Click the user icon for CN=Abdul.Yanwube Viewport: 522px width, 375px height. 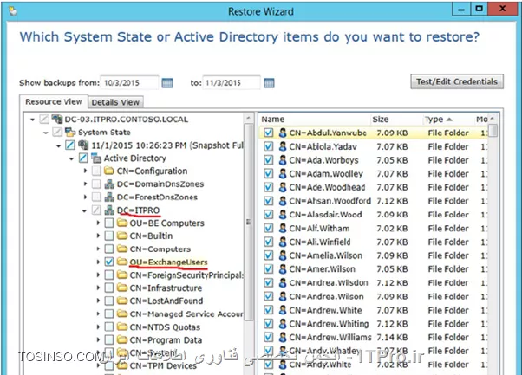click(x=283, y=133)
